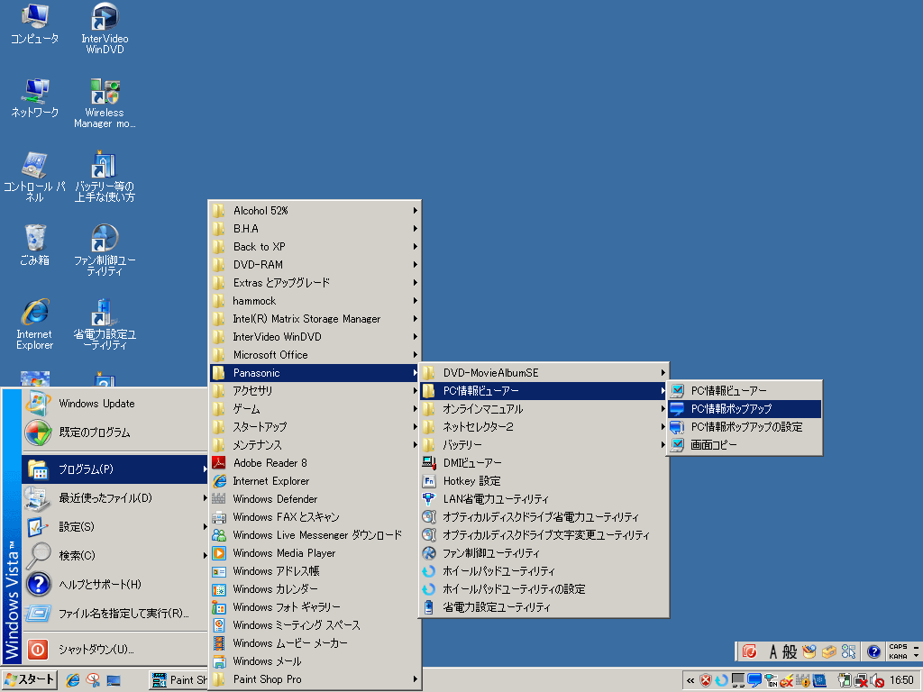Launch Windows ミーティング スペース
Image resolution: width=923 pixels, height=692 pixels.
[315, 625]
